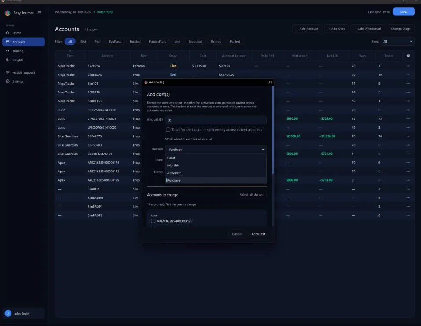
Task: Click the Add Account button
Action: 307,29
